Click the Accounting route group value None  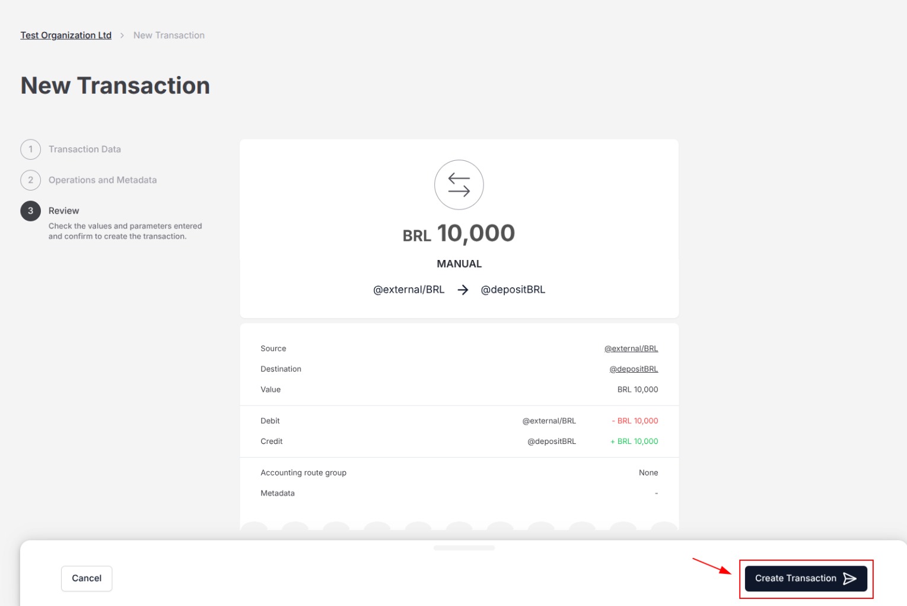[648, 472]
